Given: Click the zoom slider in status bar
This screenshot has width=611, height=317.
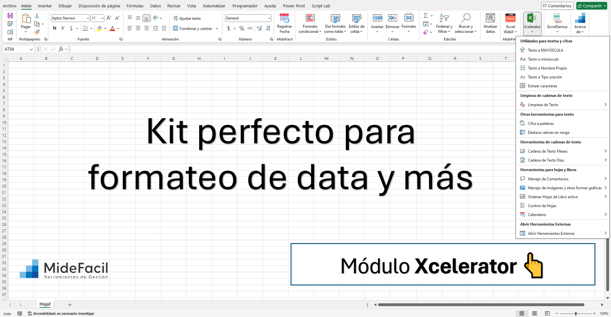Looking at the screenshot, I should coord(576,313).
